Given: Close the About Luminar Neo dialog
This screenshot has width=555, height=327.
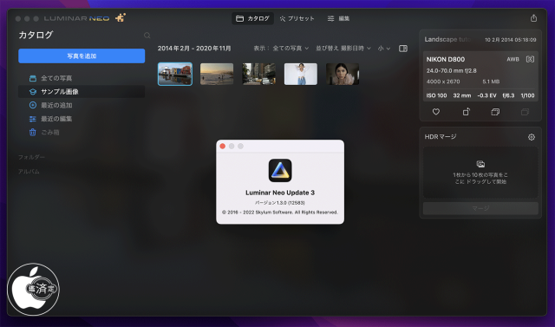Looking at the screenshot, I should [x=223, y=147].
